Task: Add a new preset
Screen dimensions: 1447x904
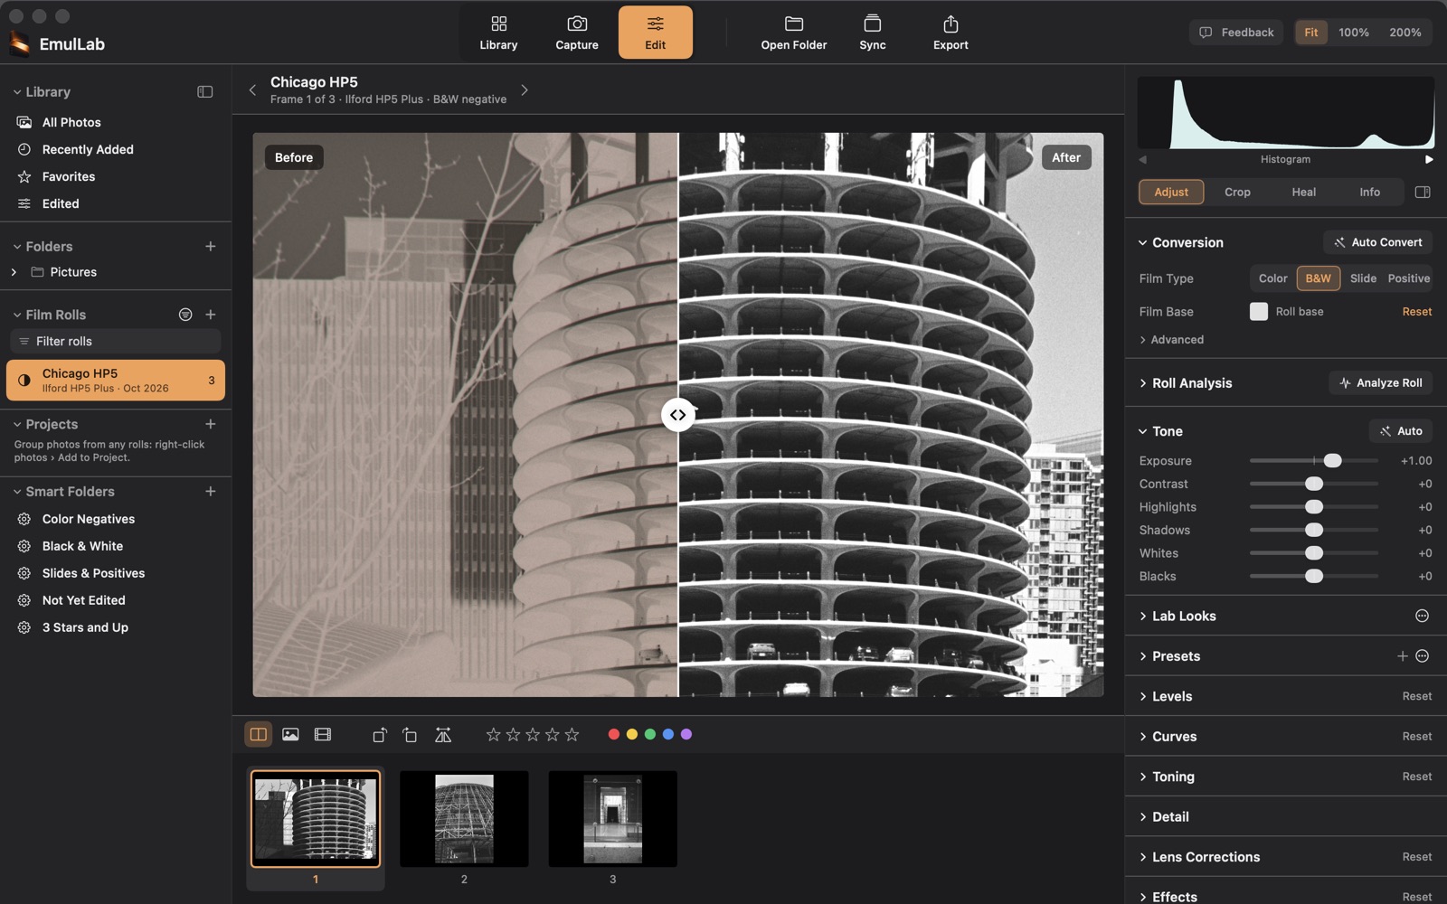Action: (x=1403, y=656)
